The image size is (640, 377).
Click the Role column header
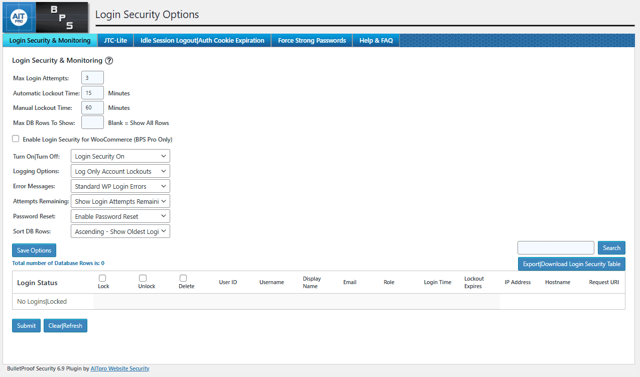(389, 282)
